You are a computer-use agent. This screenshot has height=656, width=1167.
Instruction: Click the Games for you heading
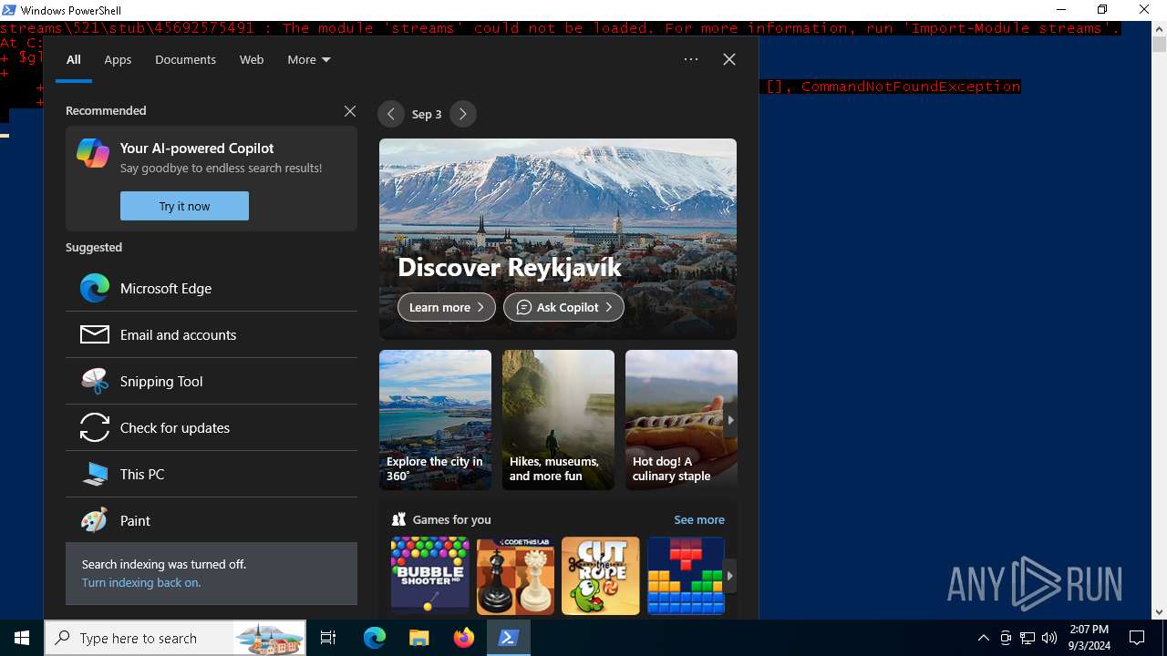(451, 519)
